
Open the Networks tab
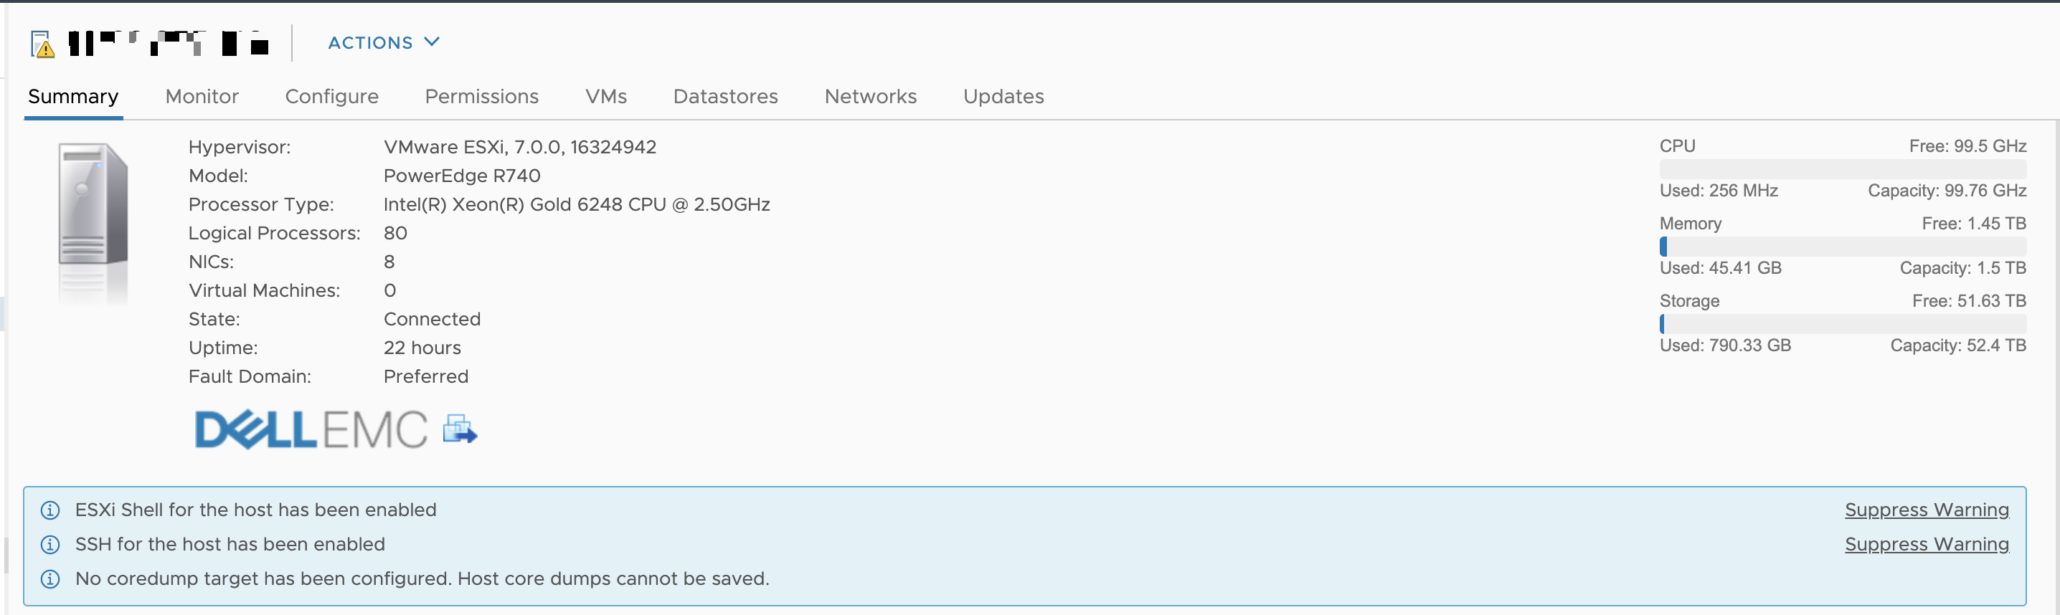pyautogui.click(x=870, y=96)
